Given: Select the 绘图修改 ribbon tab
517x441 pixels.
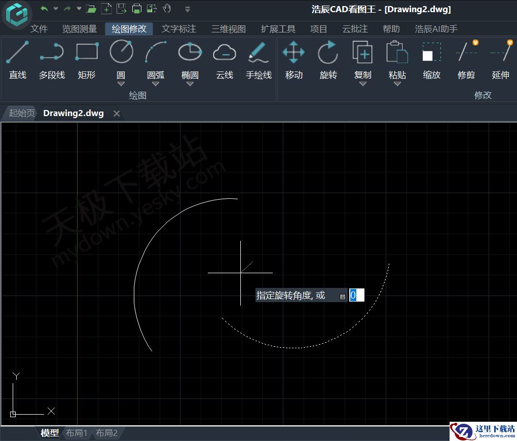Looking at the screenshot, I should 129,29.
